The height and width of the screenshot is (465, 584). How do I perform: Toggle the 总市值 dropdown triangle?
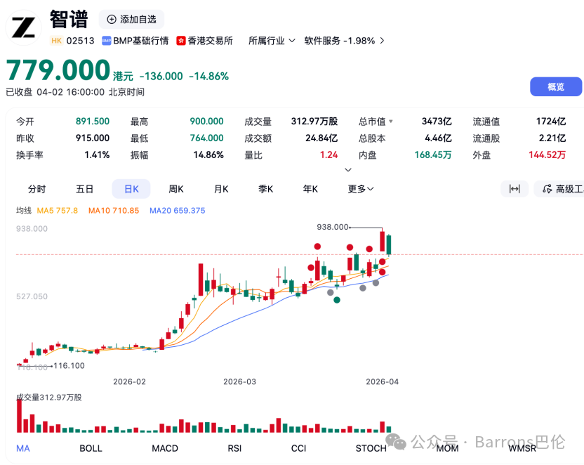[x=391, y=121]
